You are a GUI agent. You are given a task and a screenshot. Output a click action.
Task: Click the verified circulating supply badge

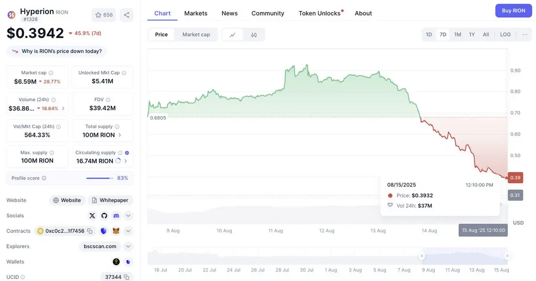point(127,153)
